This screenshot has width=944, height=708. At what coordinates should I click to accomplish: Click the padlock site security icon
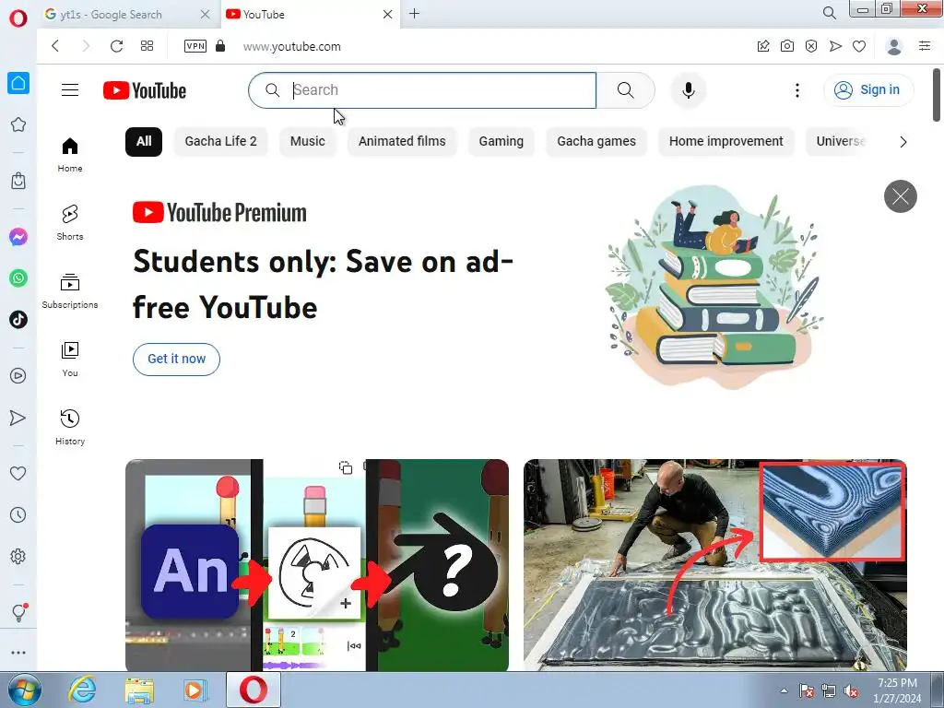(x=220, y=46)
